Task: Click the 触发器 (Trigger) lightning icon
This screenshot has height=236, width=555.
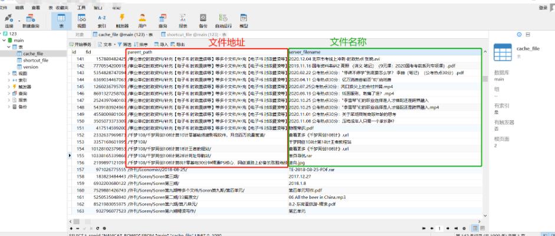Action: (x=122, y=21)
